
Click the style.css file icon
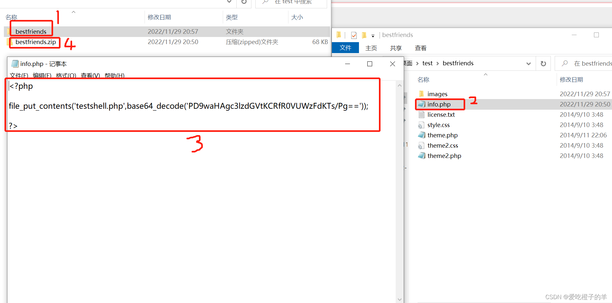[x=421, y=125]
